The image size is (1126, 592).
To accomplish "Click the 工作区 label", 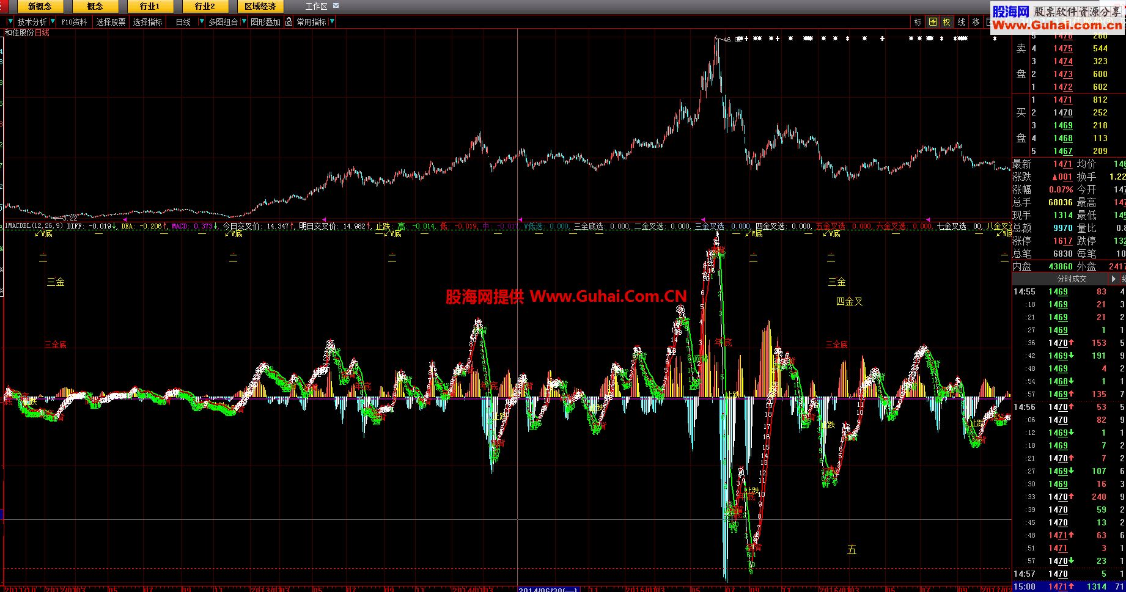I will pyautogui.click(x=316, y=6).
